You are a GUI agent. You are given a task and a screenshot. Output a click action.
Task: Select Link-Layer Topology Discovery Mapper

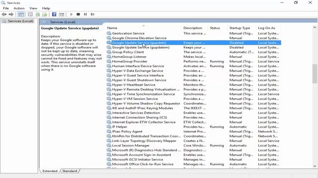pos(193,140)
